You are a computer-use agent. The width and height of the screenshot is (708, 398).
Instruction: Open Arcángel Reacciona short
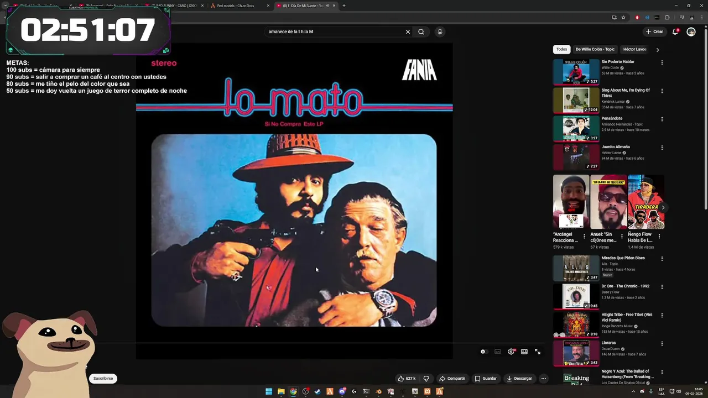[x=571, y=202]
